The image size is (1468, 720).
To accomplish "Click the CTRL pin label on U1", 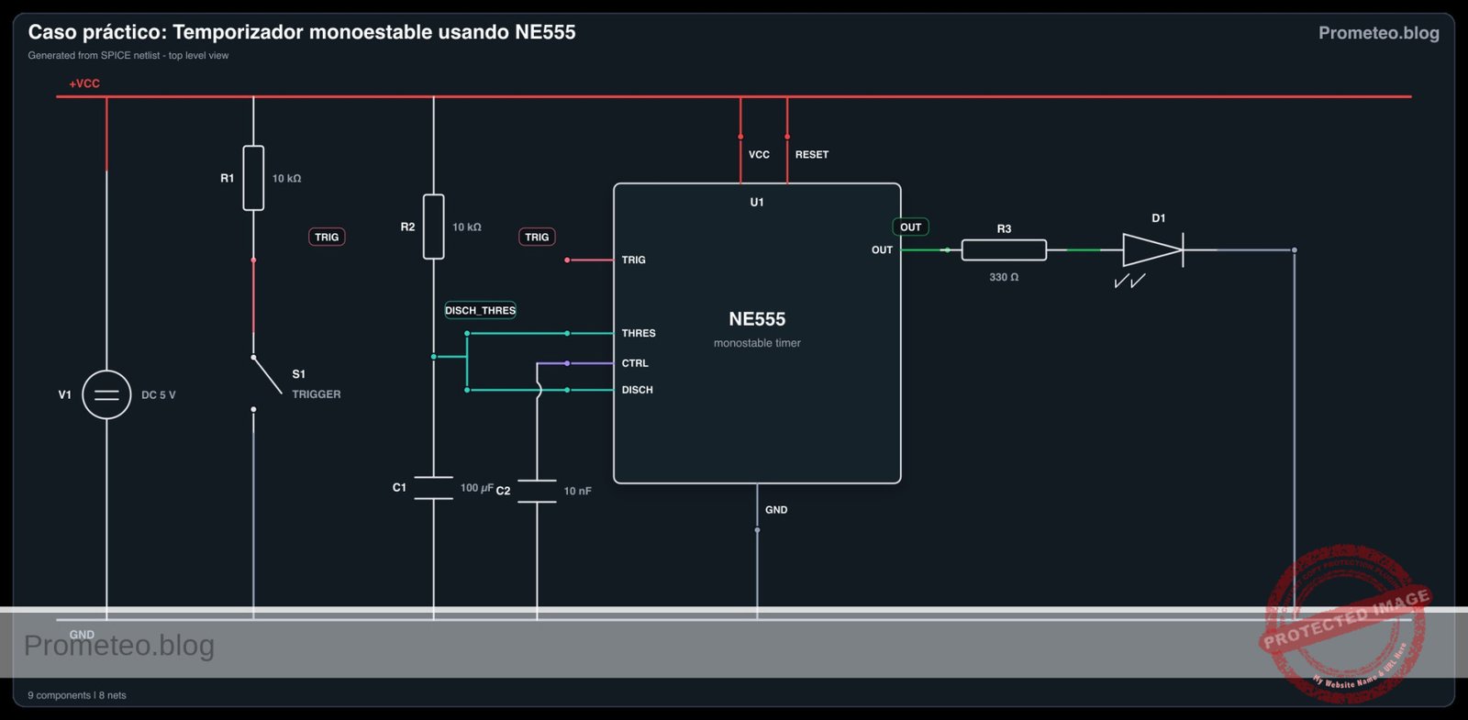I will [635, 364].
